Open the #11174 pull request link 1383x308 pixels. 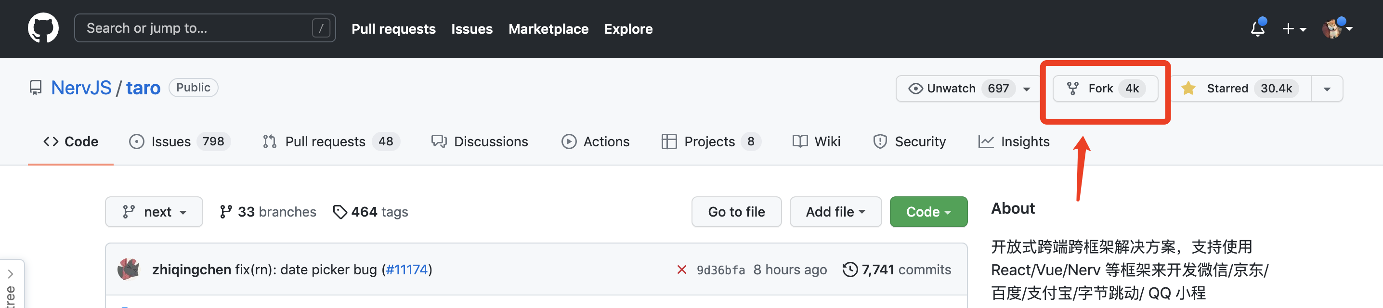[406, 269]
